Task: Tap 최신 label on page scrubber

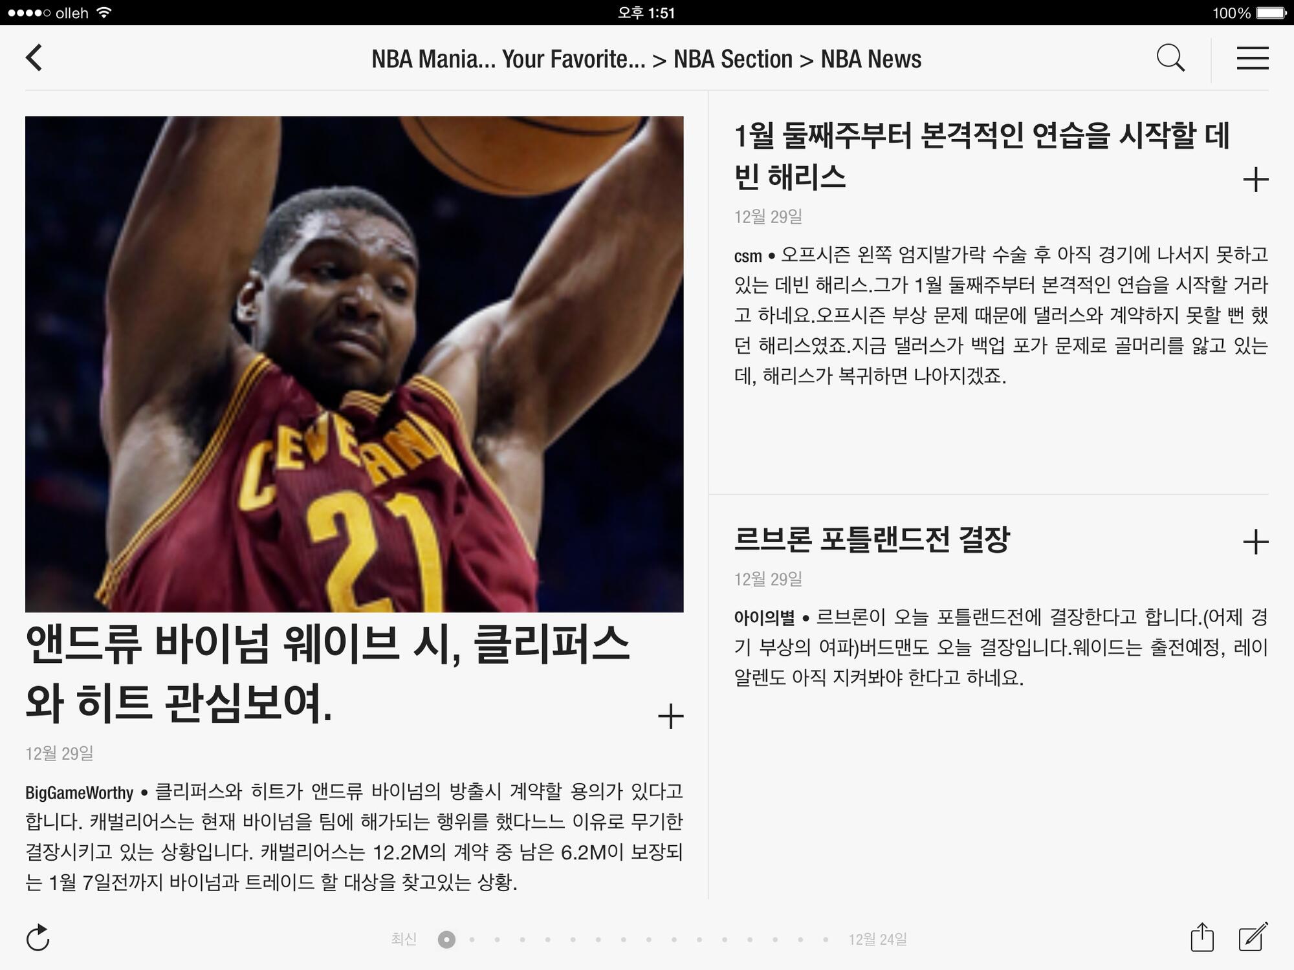Action: click(404, 939)
